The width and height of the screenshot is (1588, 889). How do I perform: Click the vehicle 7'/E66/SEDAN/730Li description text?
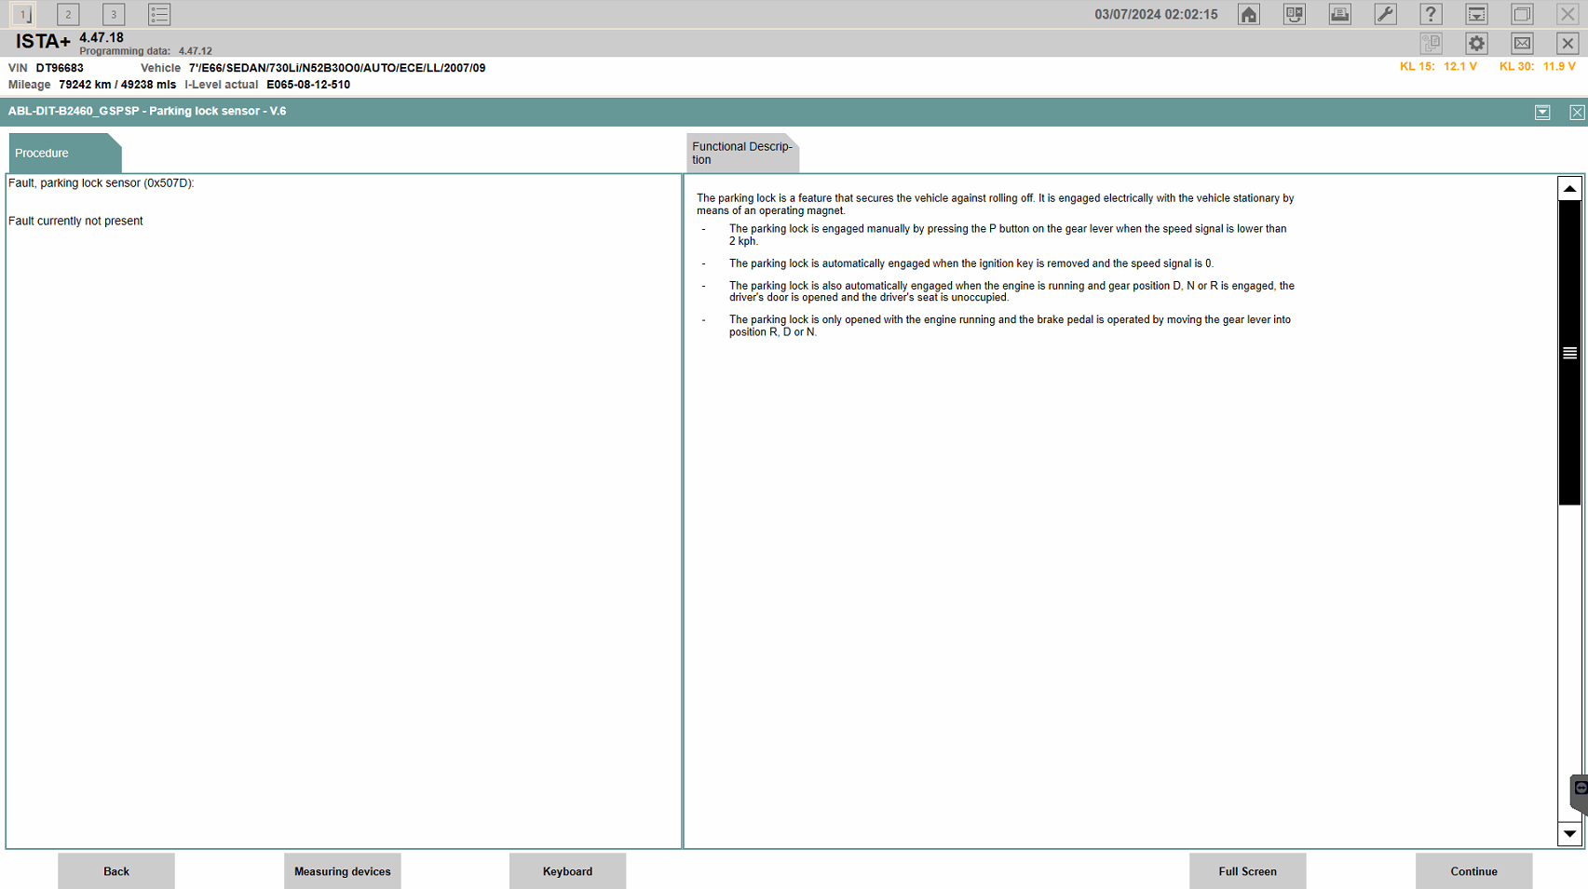(x=337, y=68)
